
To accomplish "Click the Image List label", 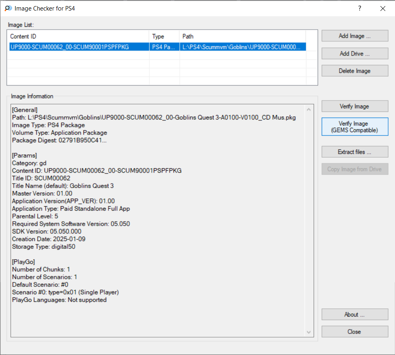I will [x=21, y=25].
